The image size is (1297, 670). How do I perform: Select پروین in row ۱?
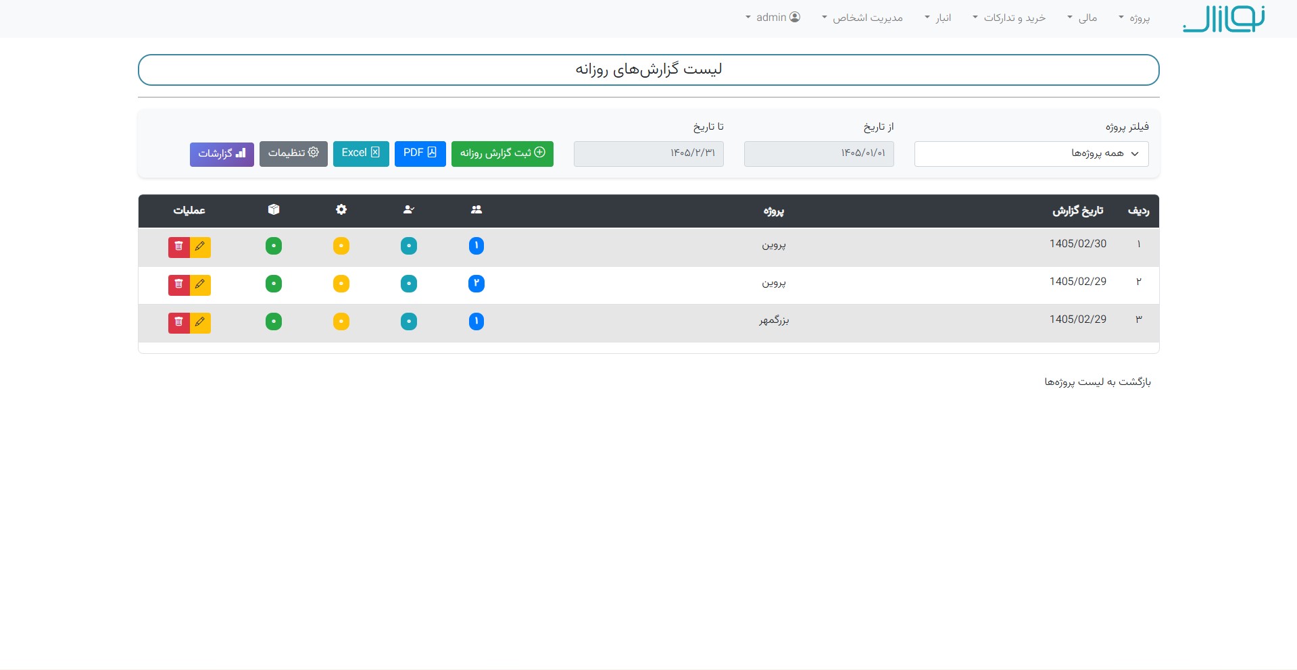pos(774,244)
